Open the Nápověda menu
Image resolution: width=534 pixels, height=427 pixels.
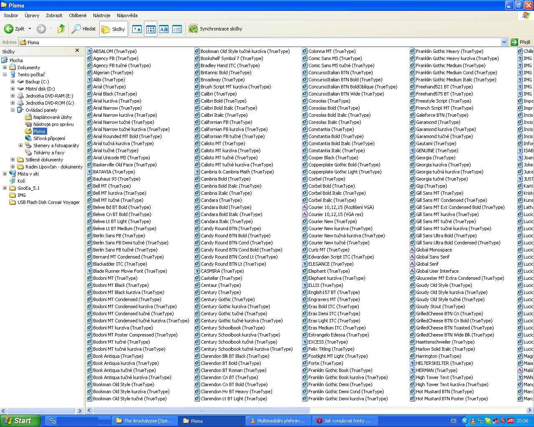(x=127, y=15)
